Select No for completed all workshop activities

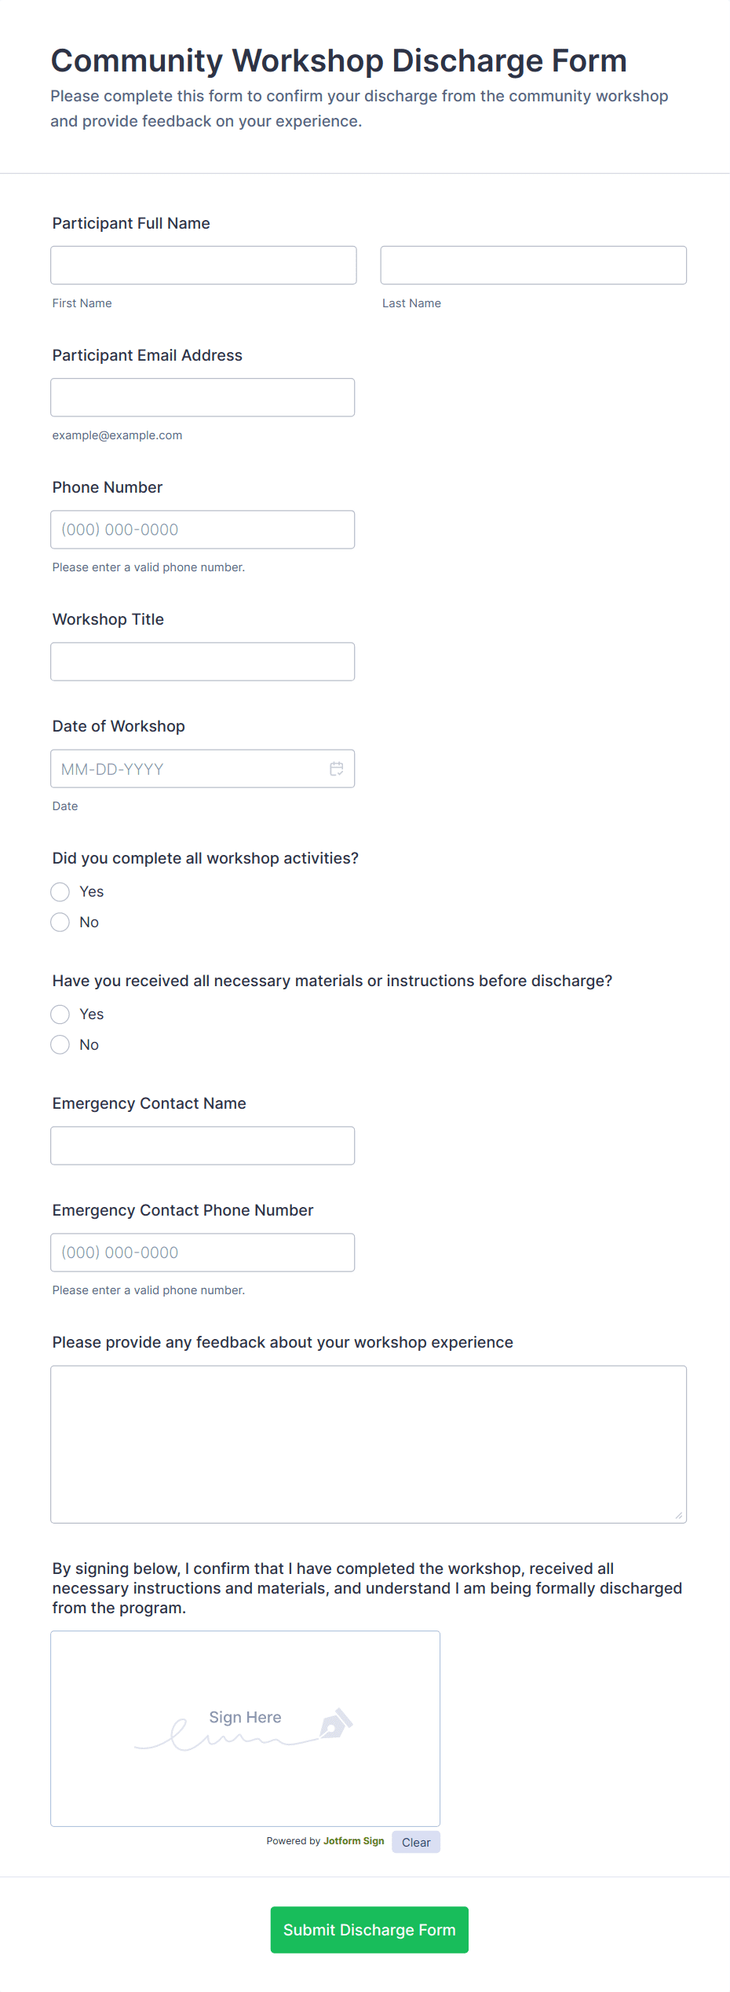click(x=60, y=923)
